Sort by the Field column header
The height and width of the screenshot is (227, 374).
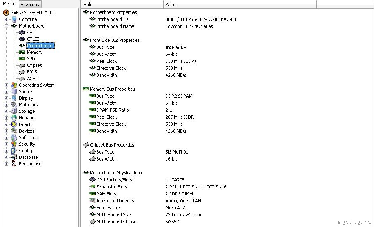pos(122,5)
